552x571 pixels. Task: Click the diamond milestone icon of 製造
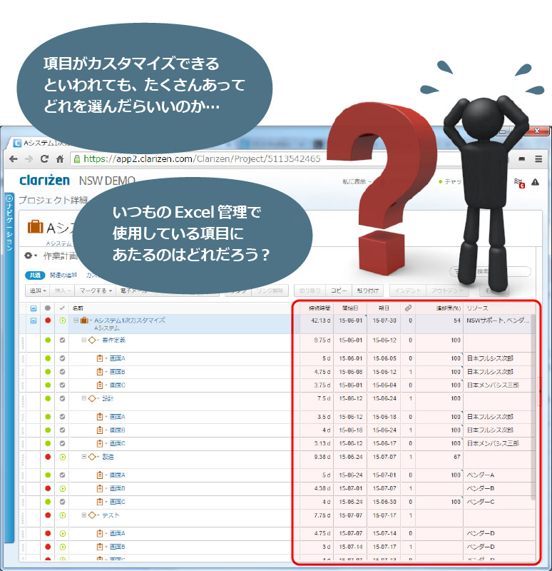[x=92, y=457]
